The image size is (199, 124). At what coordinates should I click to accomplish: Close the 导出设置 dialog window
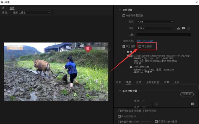[x=197, y=2]
